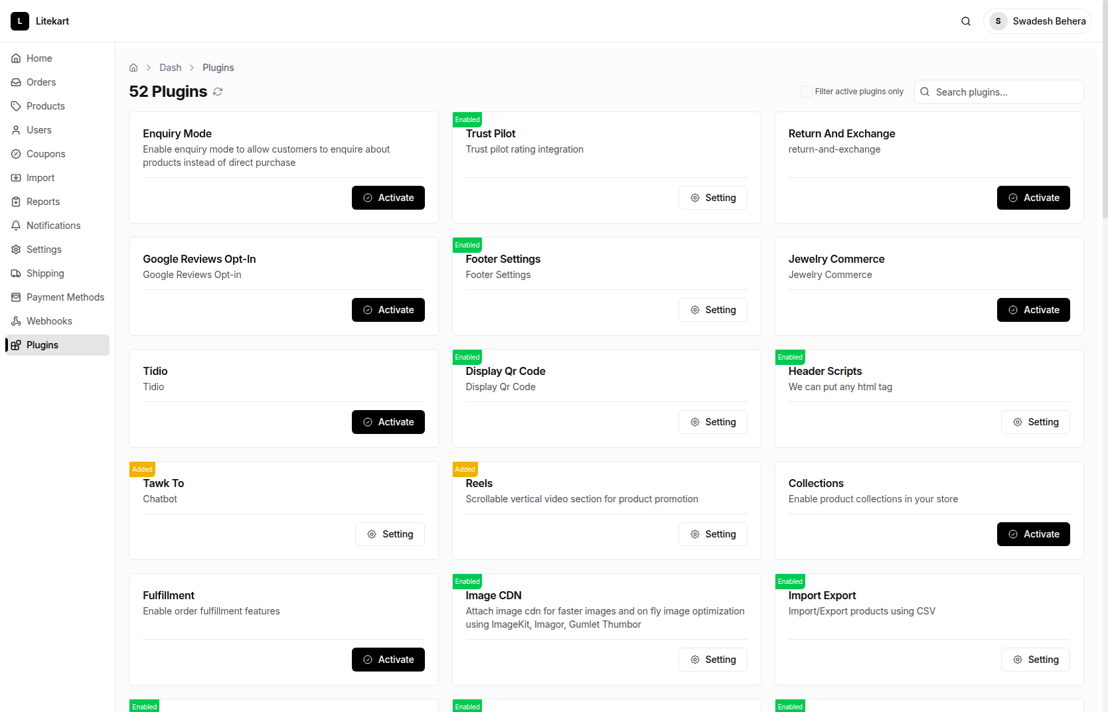
Task: Open Footer Settings plugin Setting
Action: [x=713, y=310]
